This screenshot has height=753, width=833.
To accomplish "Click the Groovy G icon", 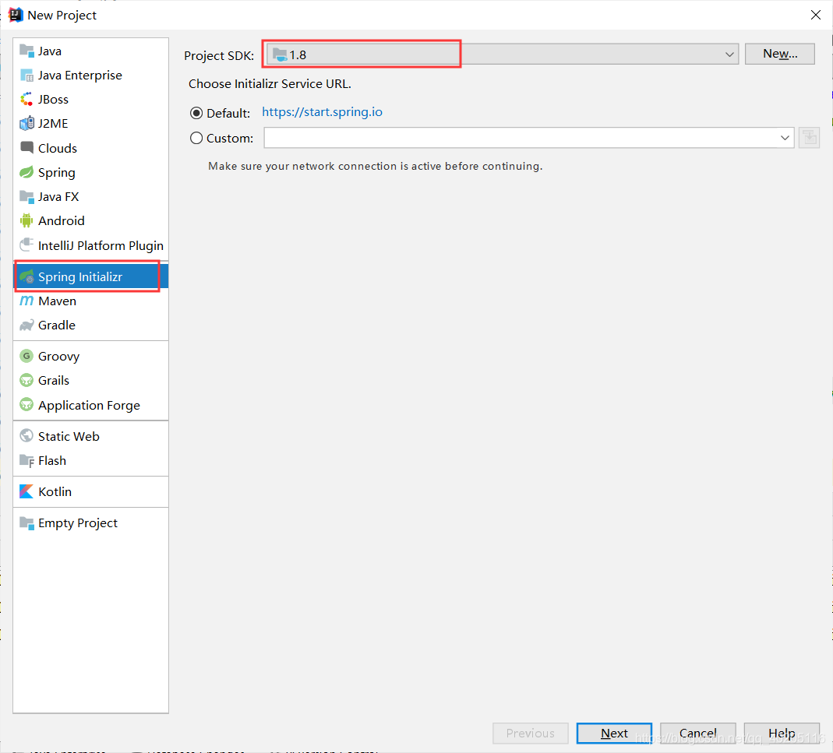I will tap(26, 356).
